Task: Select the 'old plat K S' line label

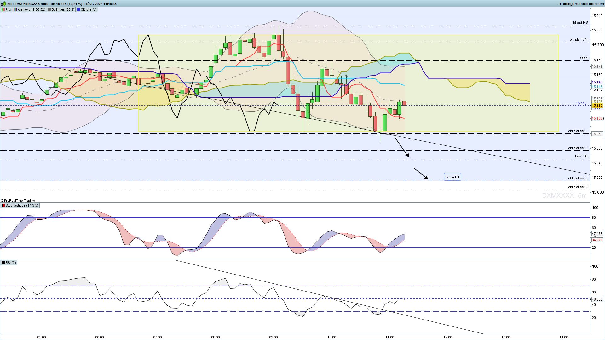Action: pyautogui.click(x=580, y=23)
